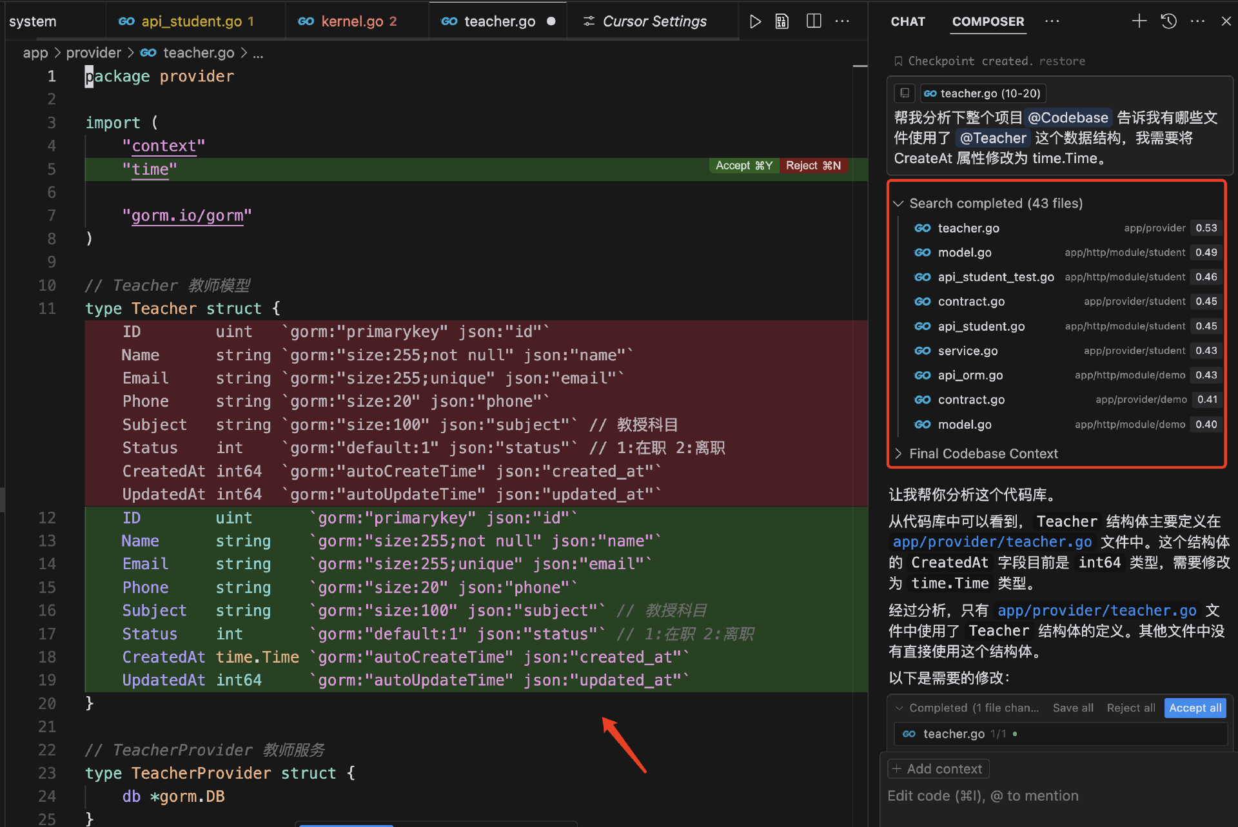Click the Run code play icon
1238x827 pixels.
tap(755, 21)
